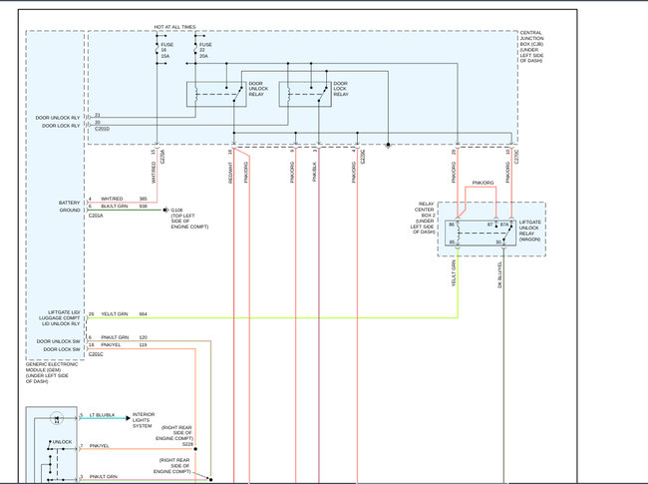The width and height of the screenshot is (648, 484).
Task: Click the LIFTGATE UNLOCK RELAY (WAGON) label
Action: 530,231
